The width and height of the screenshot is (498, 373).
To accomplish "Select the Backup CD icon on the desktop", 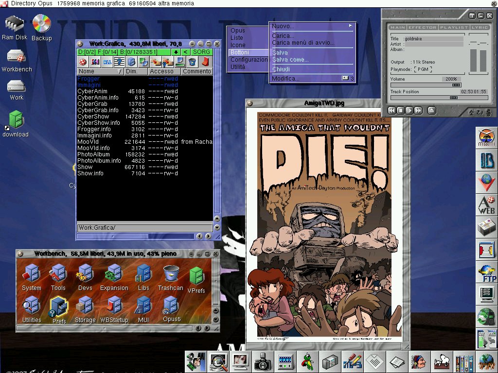I will (x=42, y=28).
